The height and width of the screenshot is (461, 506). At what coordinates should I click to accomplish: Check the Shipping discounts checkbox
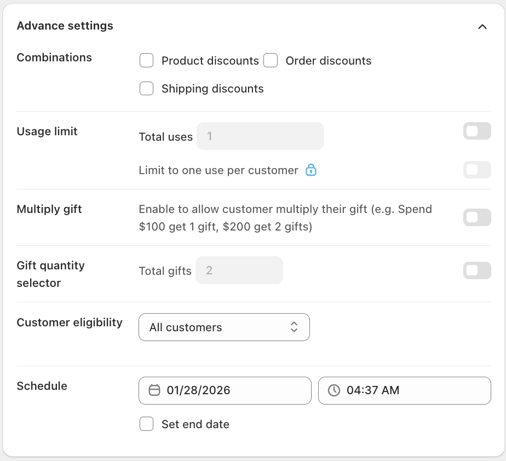point(147,88)
